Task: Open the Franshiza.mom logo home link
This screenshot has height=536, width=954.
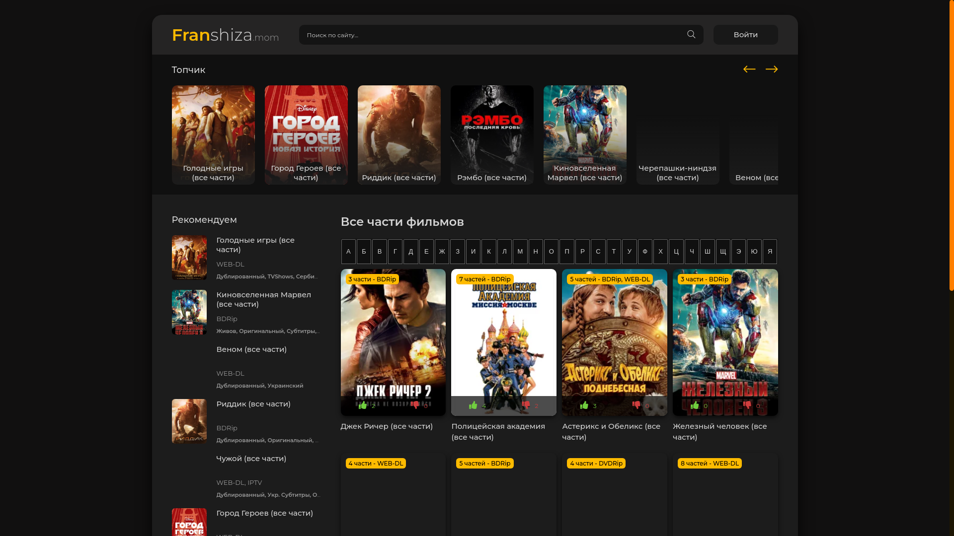Action: coord(225,35)
